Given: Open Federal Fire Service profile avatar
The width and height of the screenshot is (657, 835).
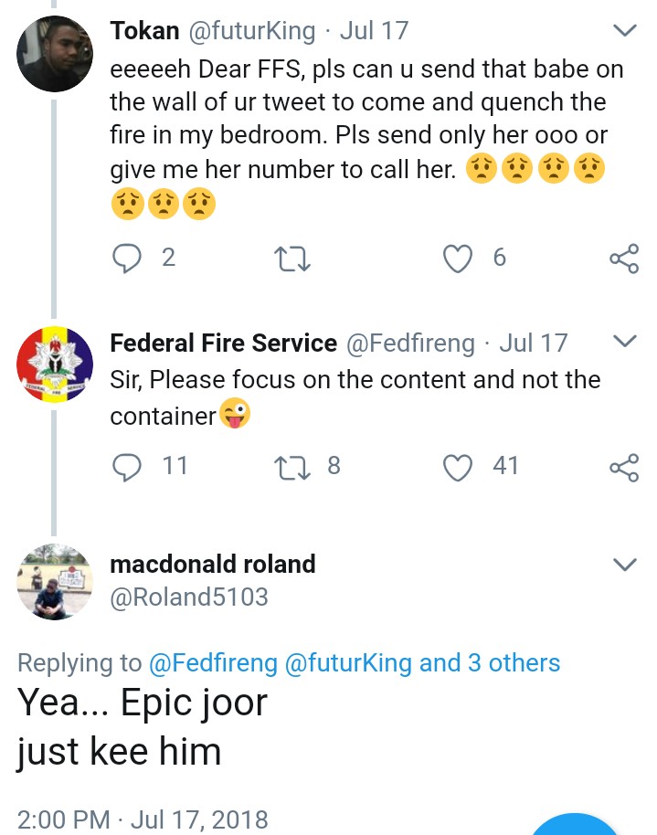Looking at the screenshot, I should (x=55, y=365).
